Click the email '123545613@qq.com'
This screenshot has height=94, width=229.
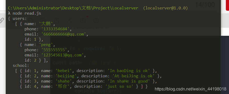click(x=62, y=55)
